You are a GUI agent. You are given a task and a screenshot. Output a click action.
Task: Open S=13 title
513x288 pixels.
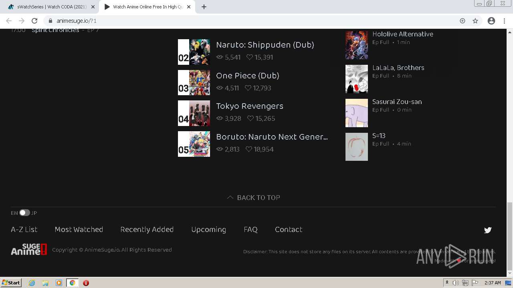click(379, 136)
